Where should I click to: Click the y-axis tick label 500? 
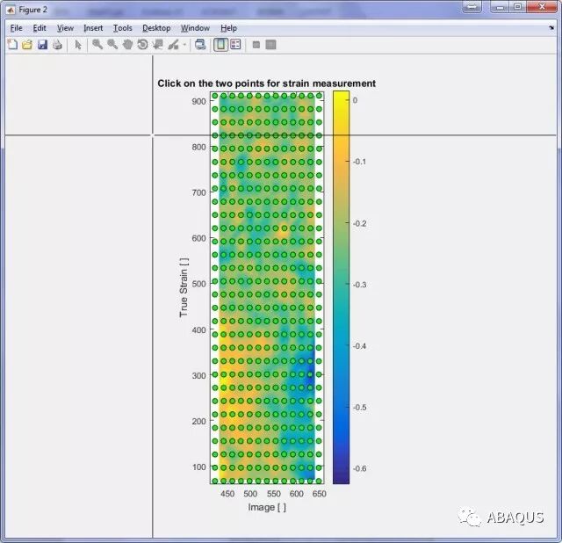point(199,284)
